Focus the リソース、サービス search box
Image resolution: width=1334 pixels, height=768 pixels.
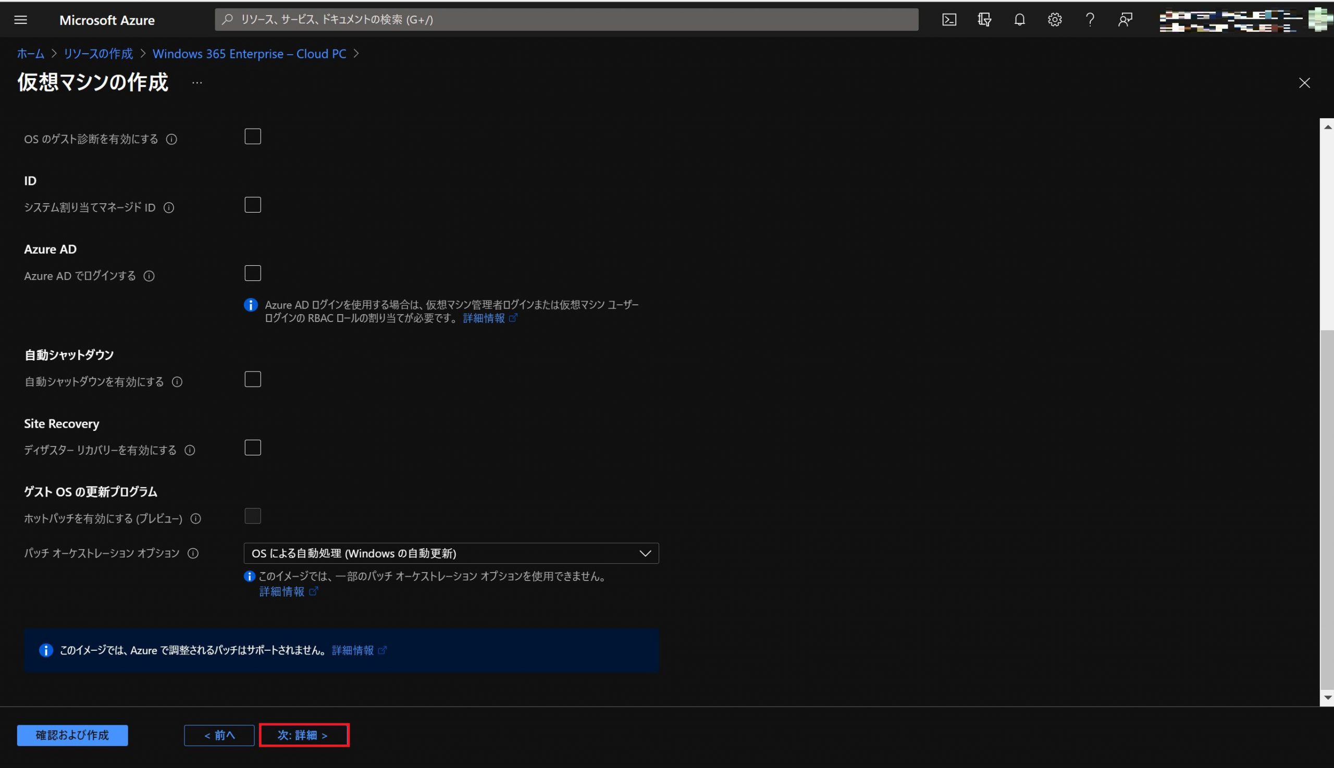tap(566, 19)
